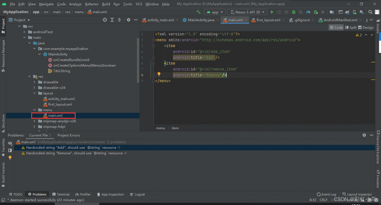Start debugging with the green bug icon
The height and width of the screenshot is (205, 381).
293,12
